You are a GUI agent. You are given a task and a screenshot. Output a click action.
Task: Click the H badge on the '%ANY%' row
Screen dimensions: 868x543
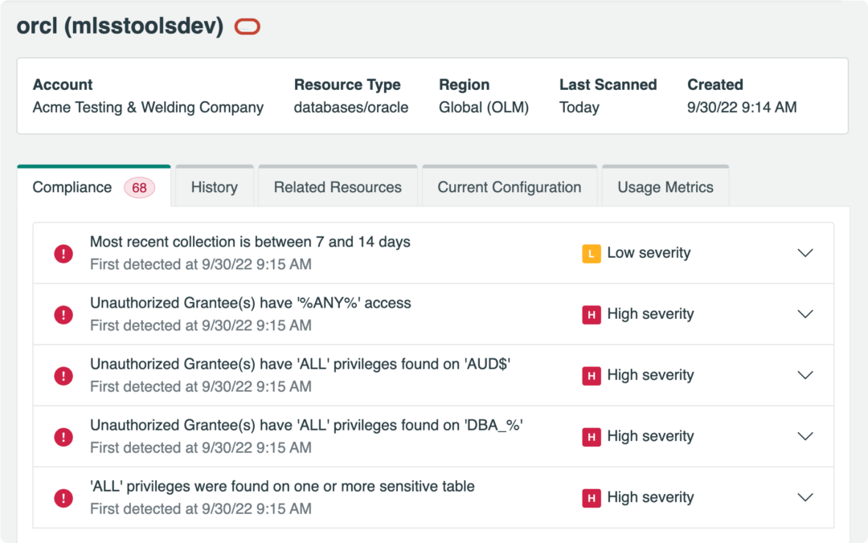pyautogui.click(x=592, y=314)
